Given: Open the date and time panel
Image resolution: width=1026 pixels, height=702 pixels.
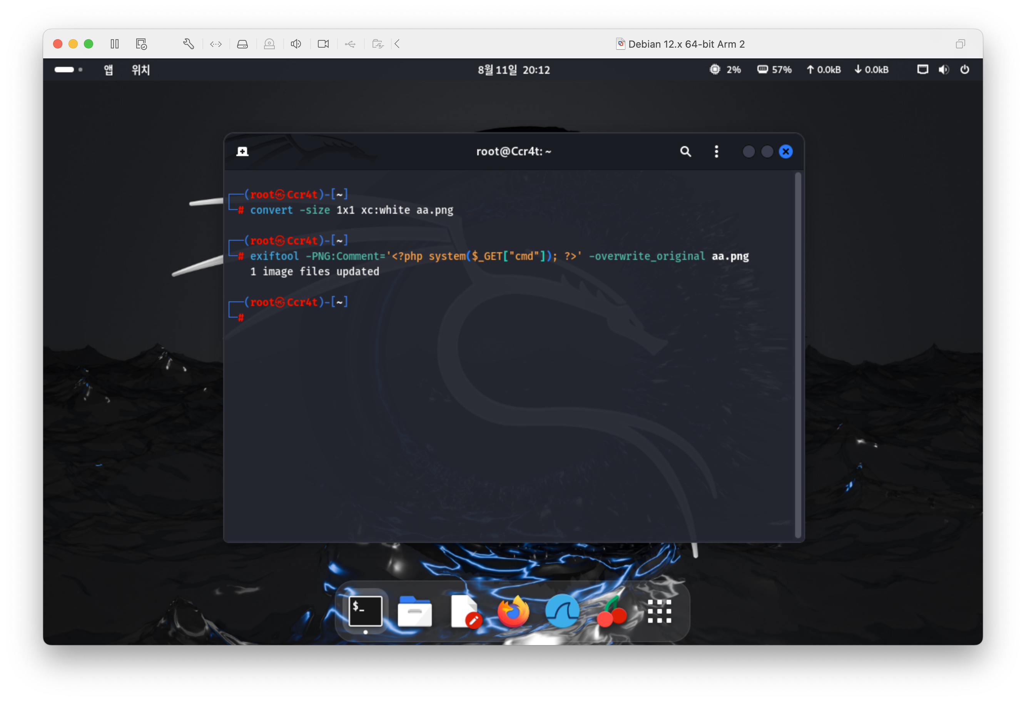Looking at the screenshot, I should click(x=513, y=70).
